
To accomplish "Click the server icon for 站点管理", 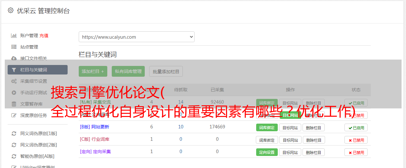I will 14,47.
